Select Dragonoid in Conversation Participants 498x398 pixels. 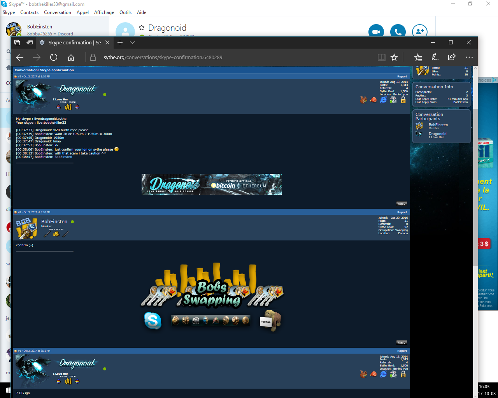tap(437, 134)
